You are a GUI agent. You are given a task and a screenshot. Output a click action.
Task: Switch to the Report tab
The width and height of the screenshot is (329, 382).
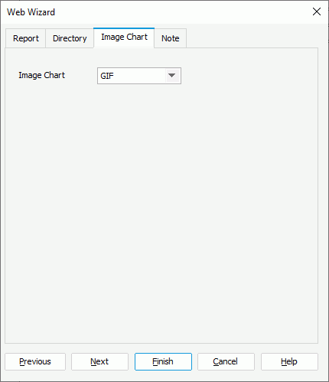pyautogui.click(x=26, y=38)
